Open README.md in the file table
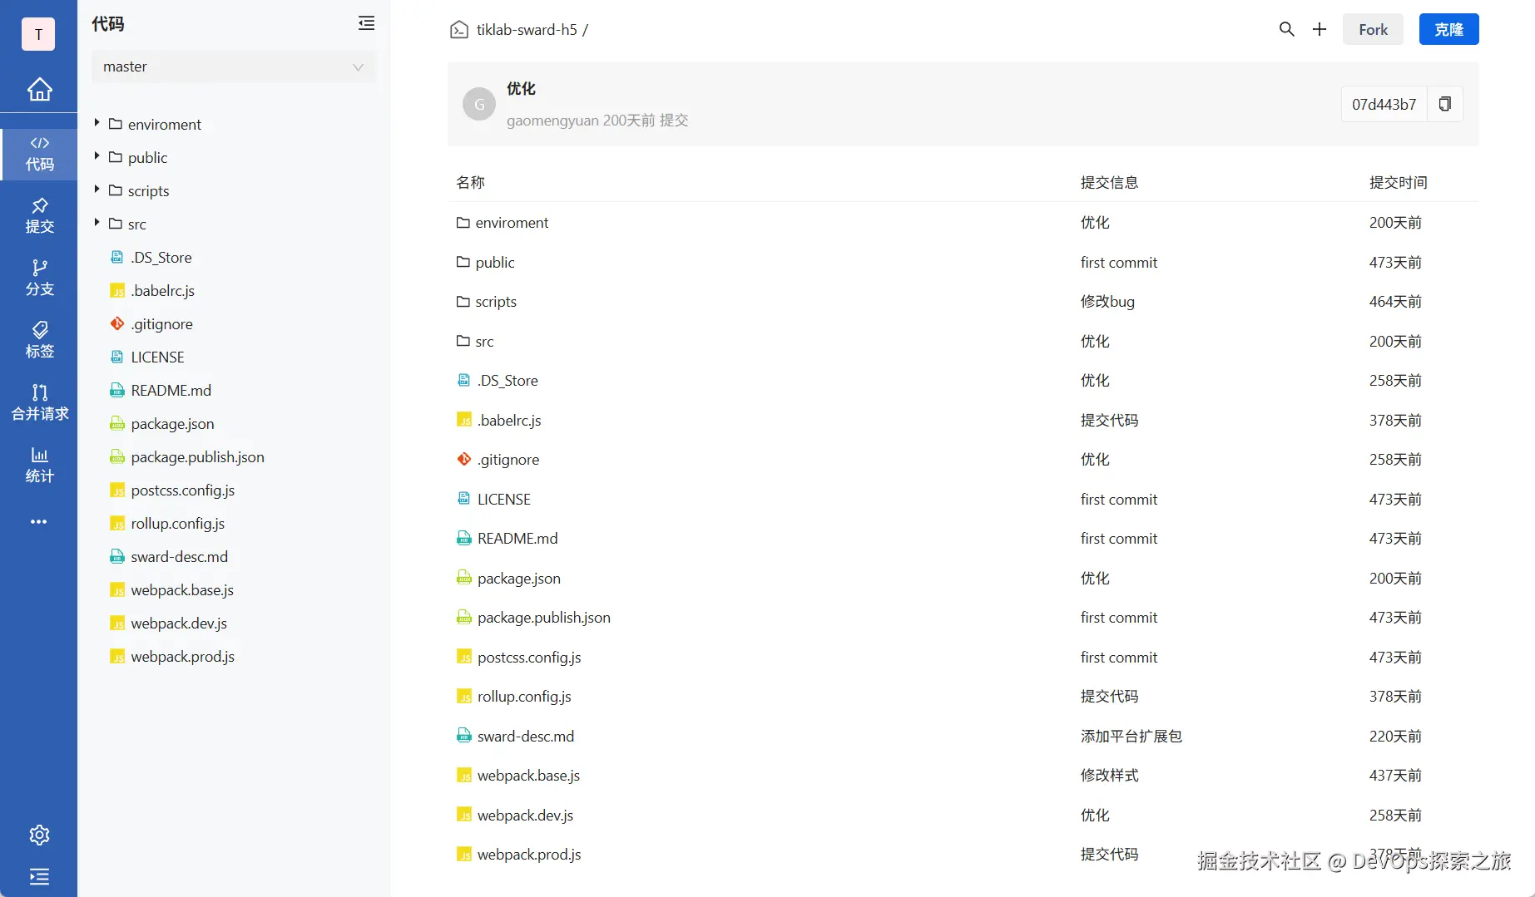 point(517,539)
